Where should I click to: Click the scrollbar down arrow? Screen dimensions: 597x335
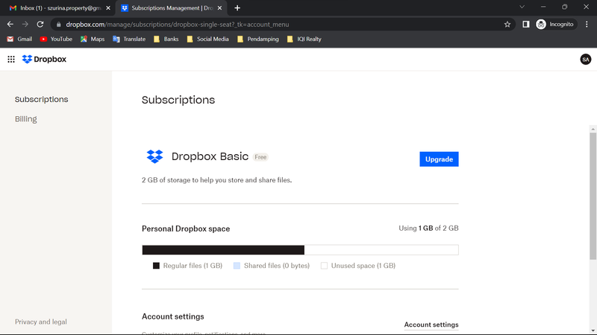tap(593, 331)
